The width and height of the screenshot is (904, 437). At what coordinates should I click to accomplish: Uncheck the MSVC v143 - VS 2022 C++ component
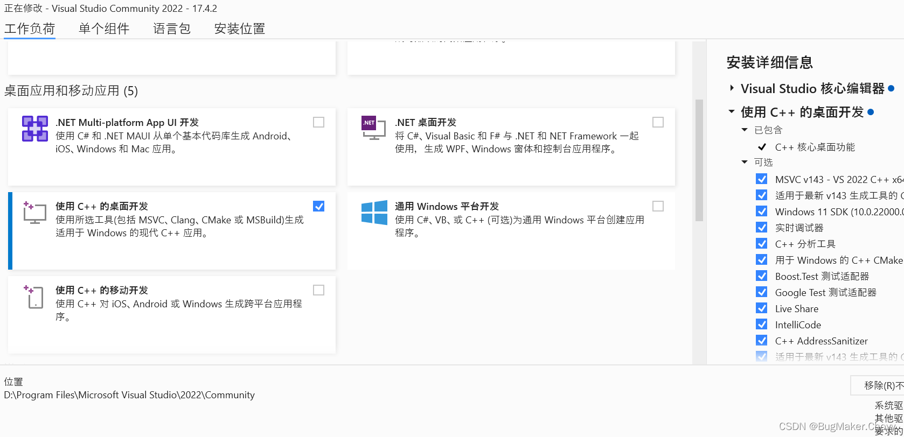coord(762,179)
